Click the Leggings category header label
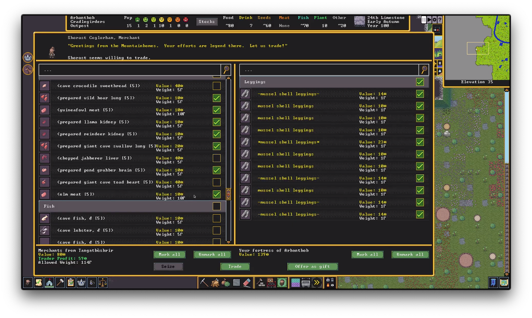The height and width of the screenshot is (318, 532). [255, 82]
